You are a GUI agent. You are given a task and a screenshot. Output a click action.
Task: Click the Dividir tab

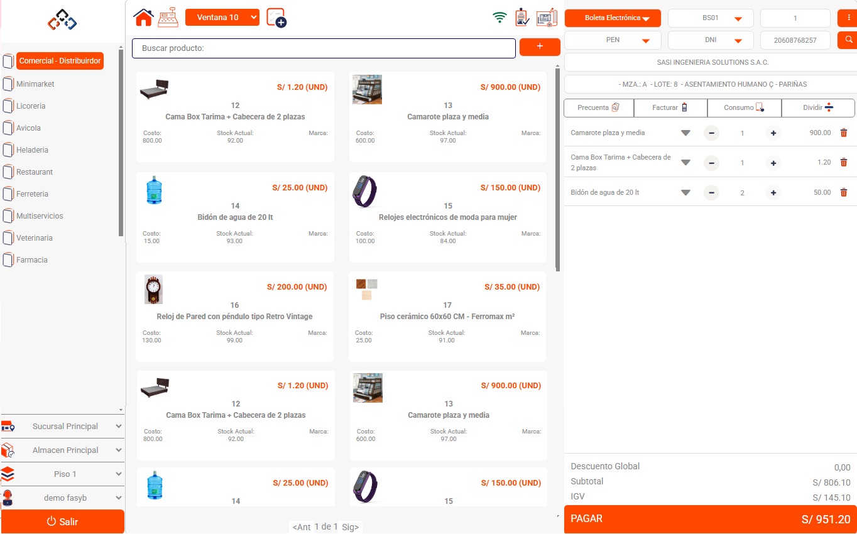[x=818, y=107]
